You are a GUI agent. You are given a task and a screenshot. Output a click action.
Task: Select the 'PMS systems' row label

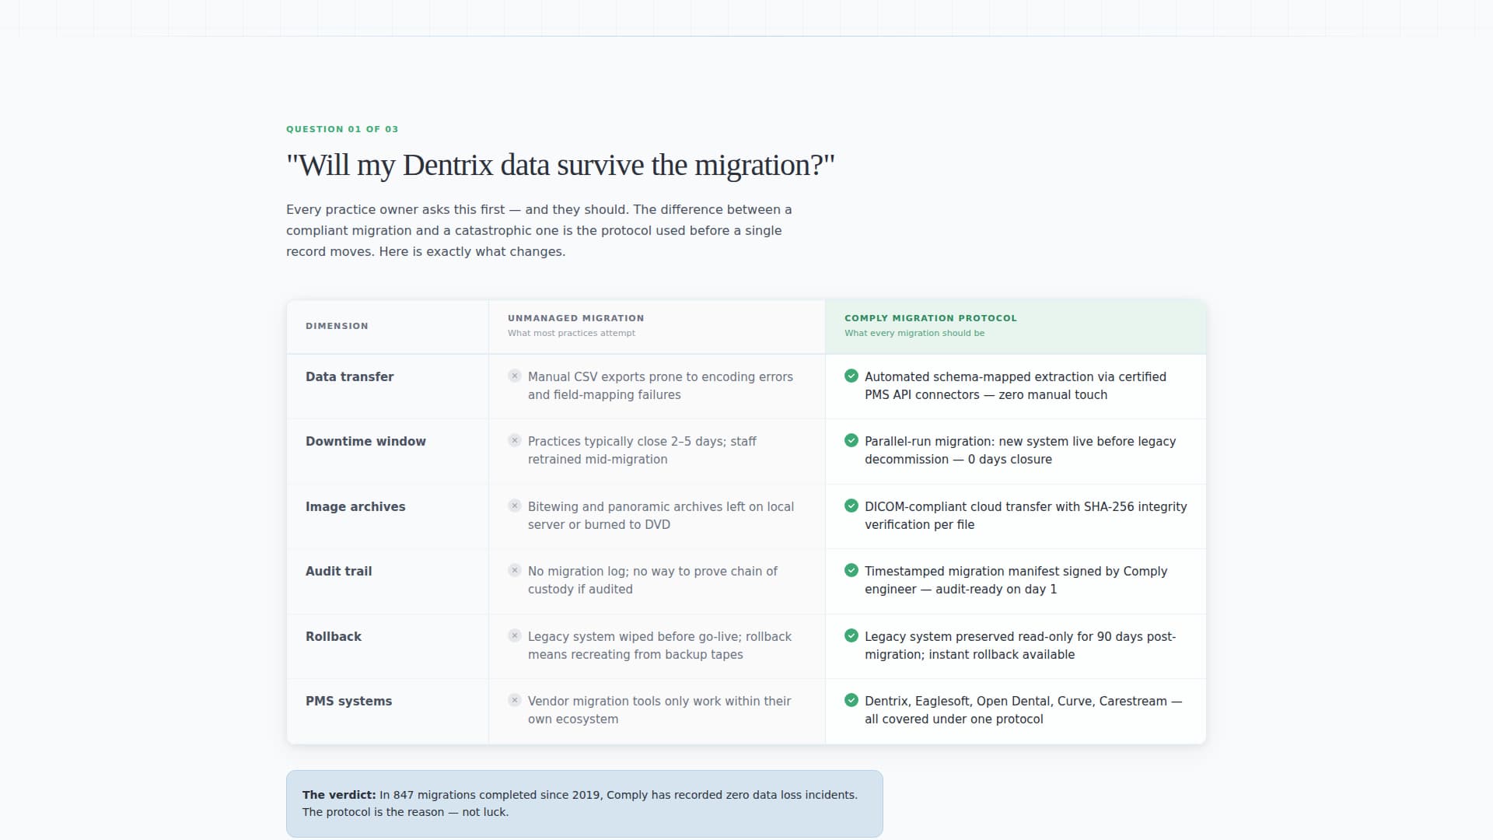click(348, 701)
